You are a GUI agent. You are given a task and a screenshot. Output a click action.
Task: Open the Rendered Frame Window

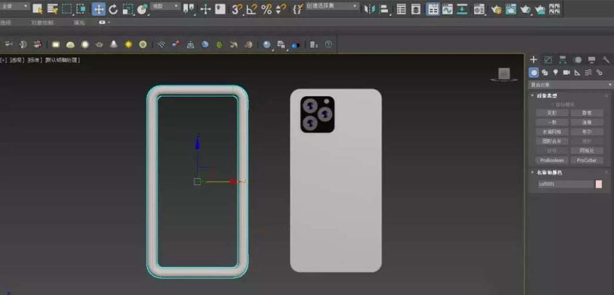pyautogui.click(x=511, y=9)
